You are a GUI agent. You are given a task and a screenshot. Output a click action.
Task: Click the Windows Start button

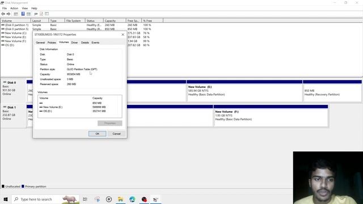[6, 199]
